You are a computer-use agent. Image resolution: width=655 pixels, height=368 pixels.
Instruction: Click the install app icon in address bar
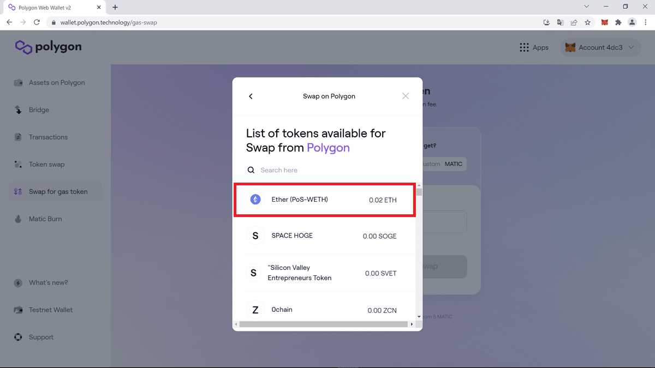(x=547, y=22)
